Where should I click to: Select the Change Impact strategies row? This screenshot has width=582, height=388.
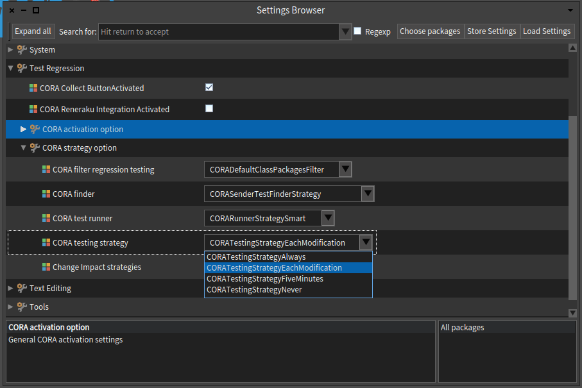coord(287,267)
